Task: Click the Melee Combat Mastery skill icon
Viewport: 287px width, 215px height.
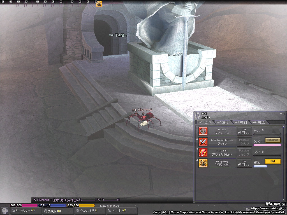Action: click(203, 142)
